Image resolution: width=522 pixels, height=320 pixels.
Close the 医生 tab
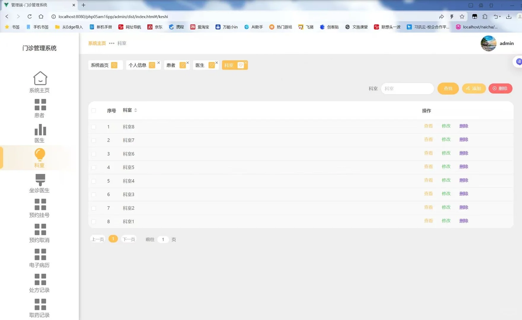coord(217,63)
